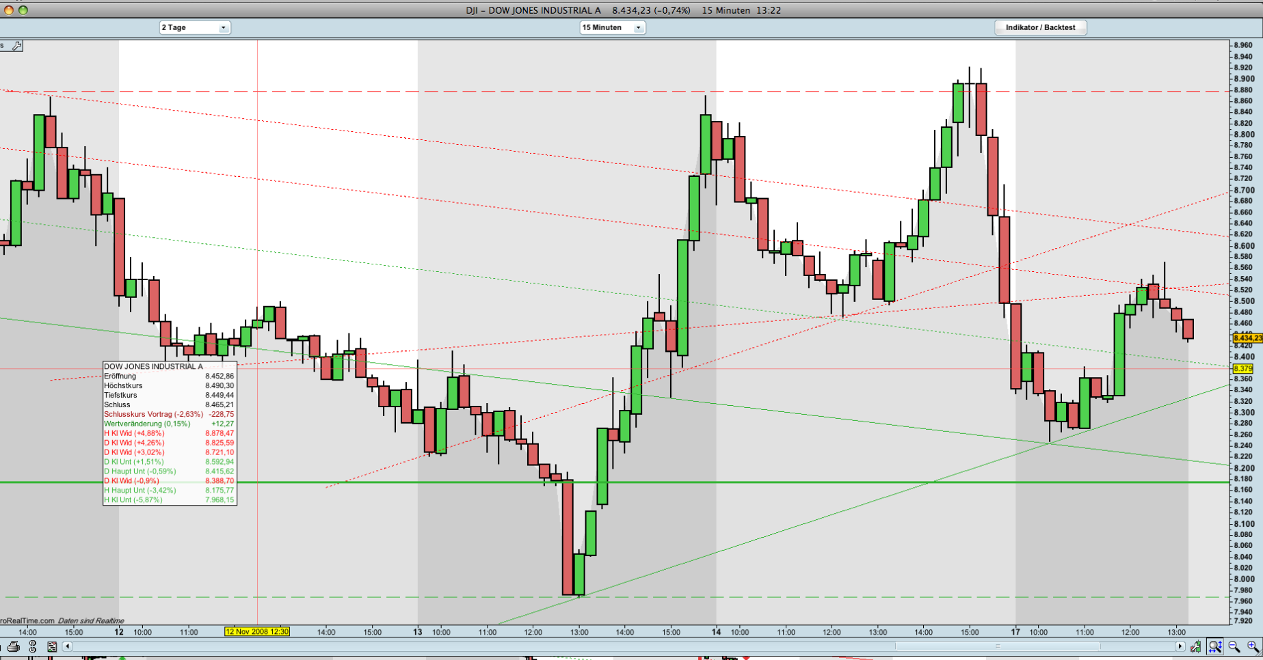Click the 8.900 price axis label
The height and width of the screenshot is (660, 1263).
point(1244,79)
